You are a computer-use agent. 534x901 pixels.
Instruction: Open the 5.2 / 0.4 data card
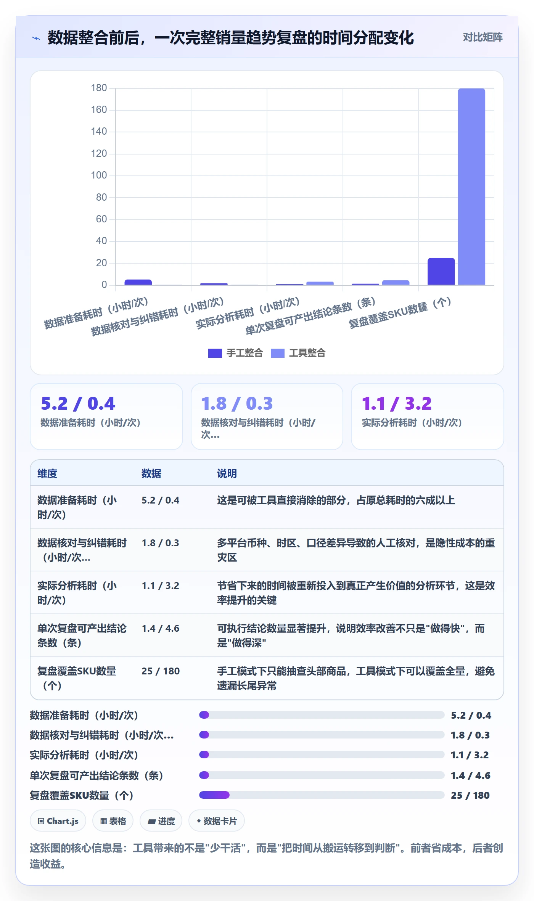coord(106,416)
